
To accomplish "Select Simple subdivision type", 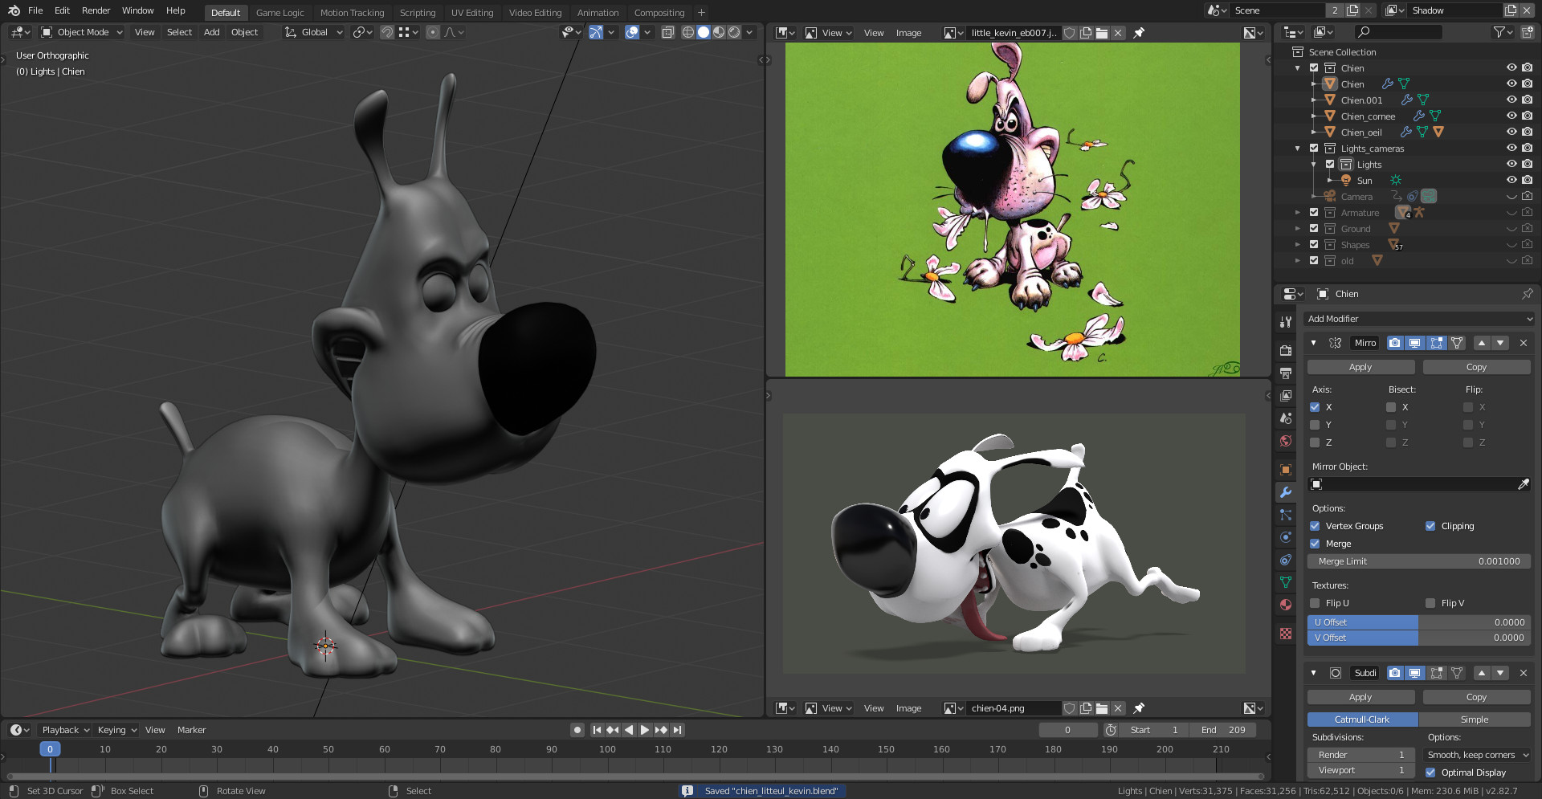I will tap(1475, 720).
